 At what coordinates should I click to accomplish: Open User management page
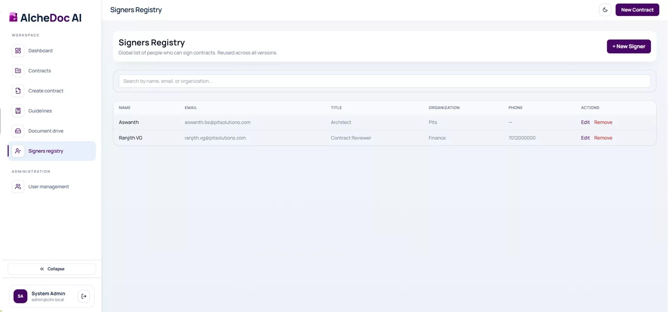coord(52,187)
